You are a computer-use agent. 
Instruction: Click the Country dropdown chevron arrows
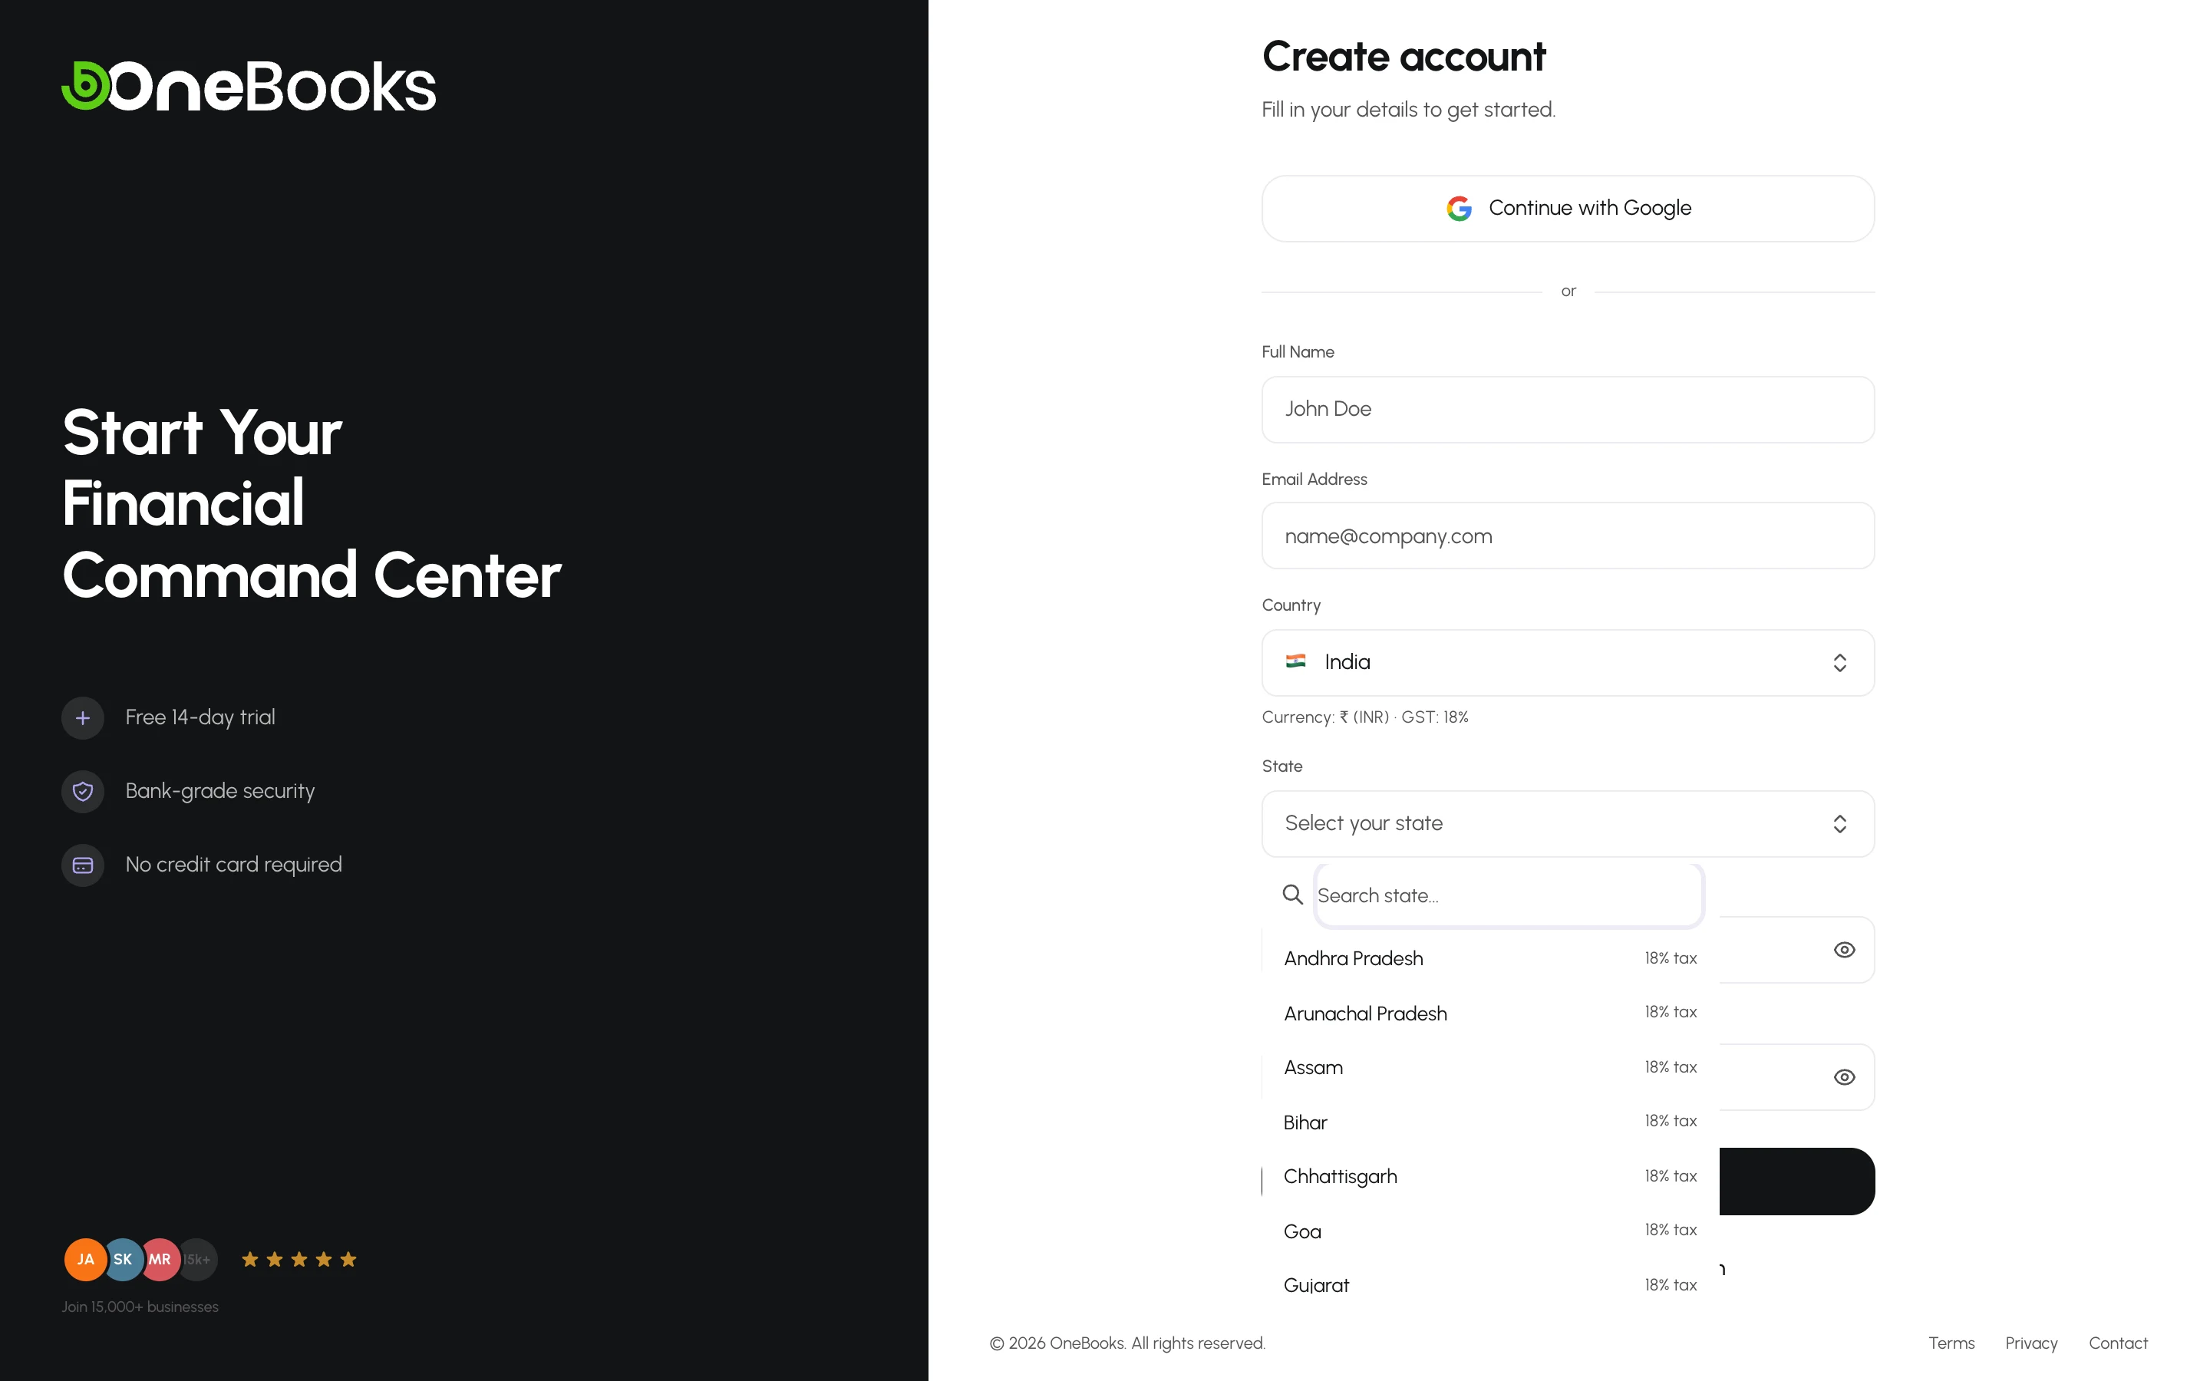[x=1839, y=663]
